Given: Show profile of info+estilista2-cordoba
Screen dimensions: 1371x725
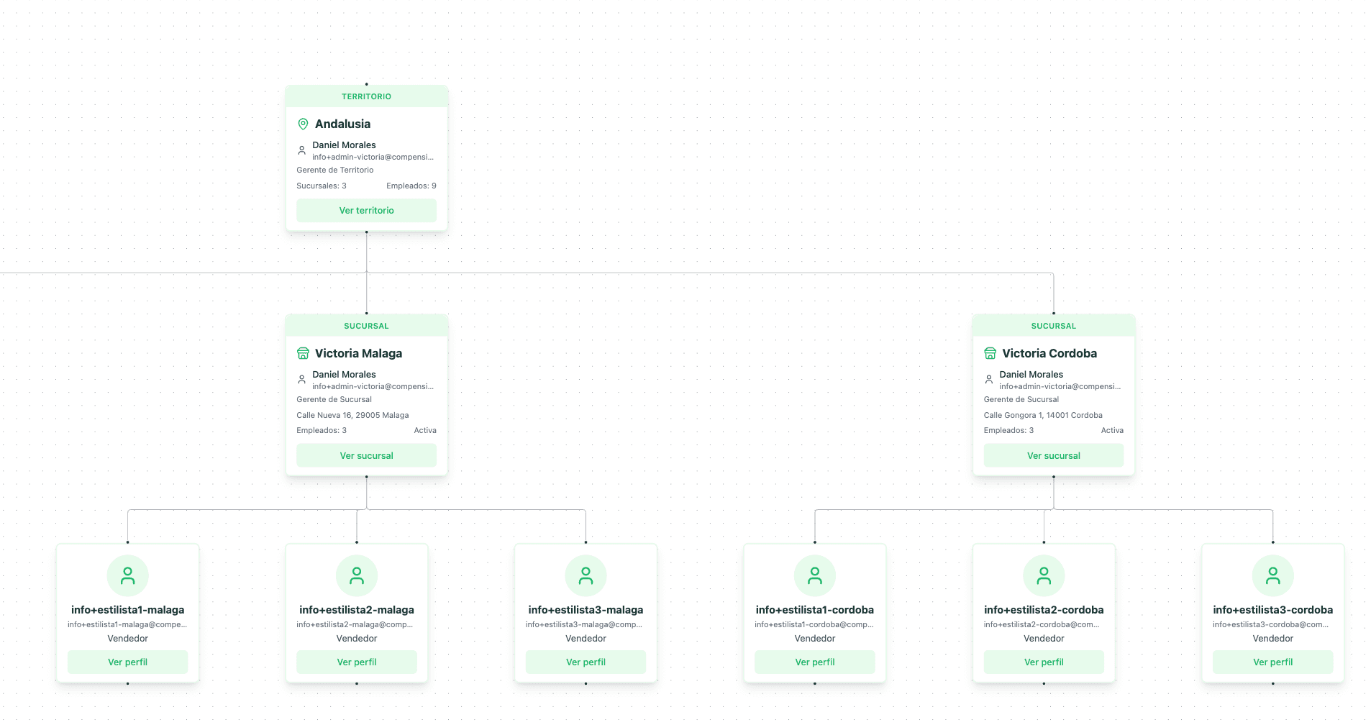Looking at the screenshot, I should (1044, 662).
